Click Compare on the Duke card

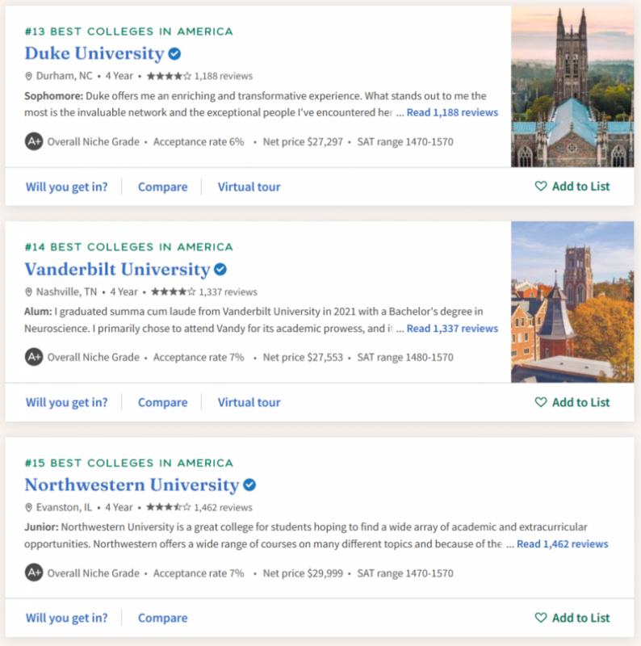click(163, 187)
